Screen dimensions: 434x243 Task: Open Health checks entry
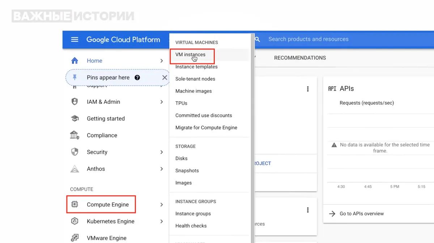click(191, 226)
